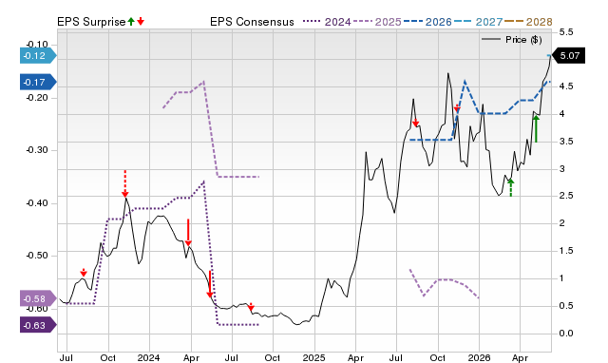Viewport: 608px width, 363px height.
Task: Click the dotted green upward surprise arrow in early 2026
Action: [511, 188]
